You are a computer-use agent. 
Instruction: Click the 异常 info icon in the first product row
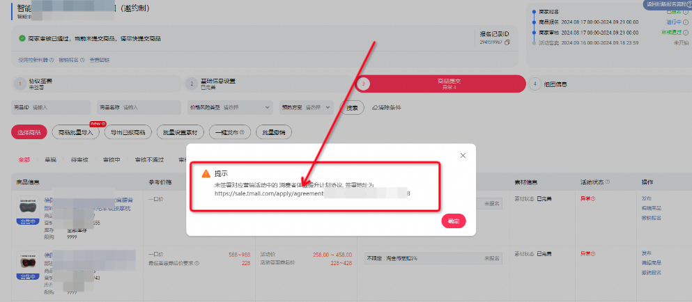tap(593, 199)
